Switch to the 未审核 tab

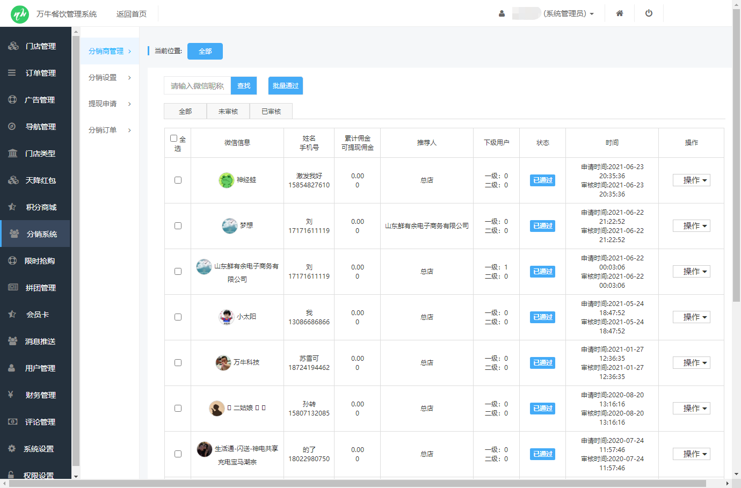click(228, 111)
